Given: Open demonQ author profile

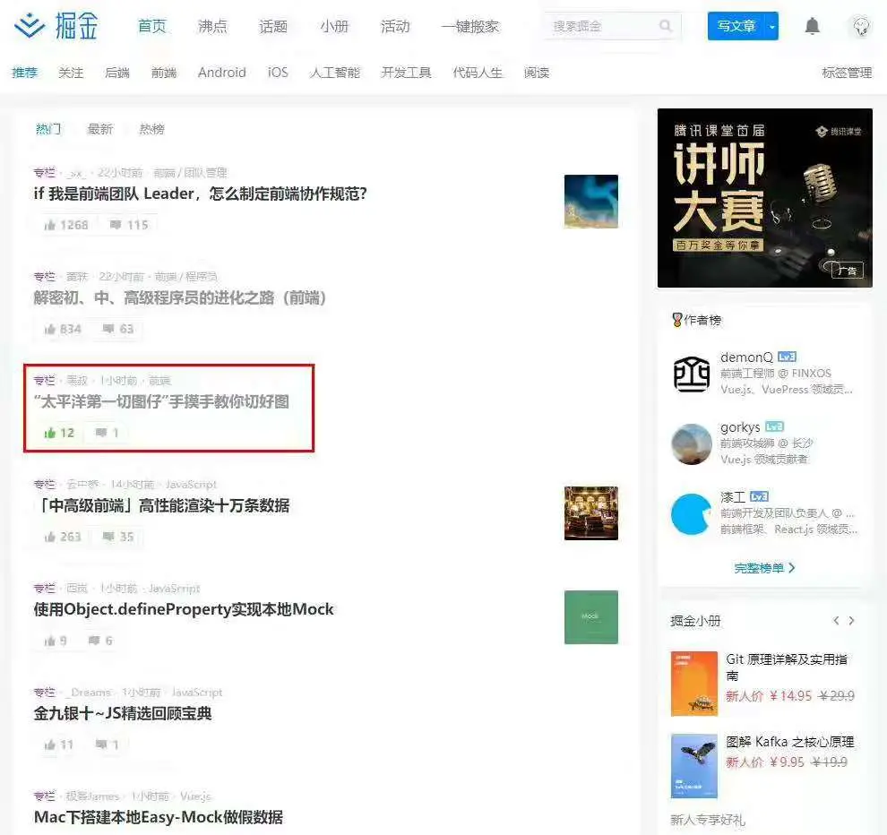Looking at the screenshot, I should click(746, 357).
